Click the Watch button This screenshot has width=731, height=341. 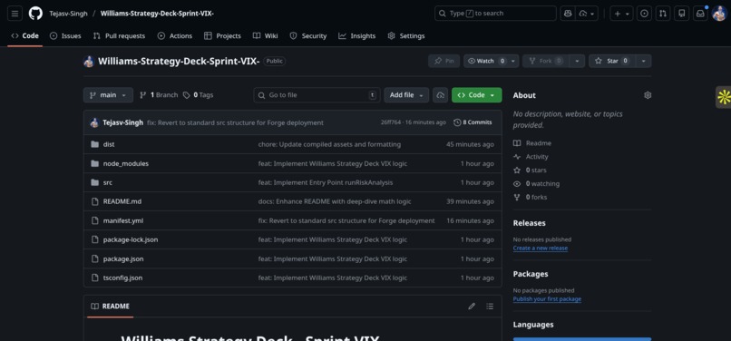pos(486,61)
